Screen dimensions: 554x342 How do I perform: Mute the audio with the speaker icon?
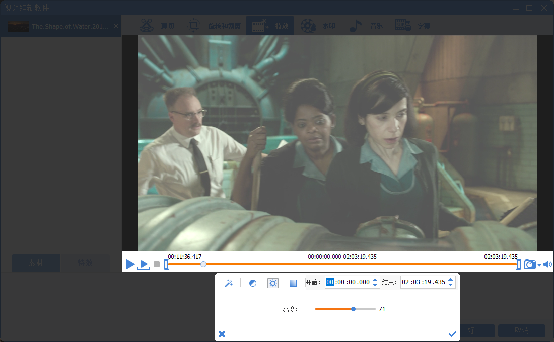[x=547, y=264]
